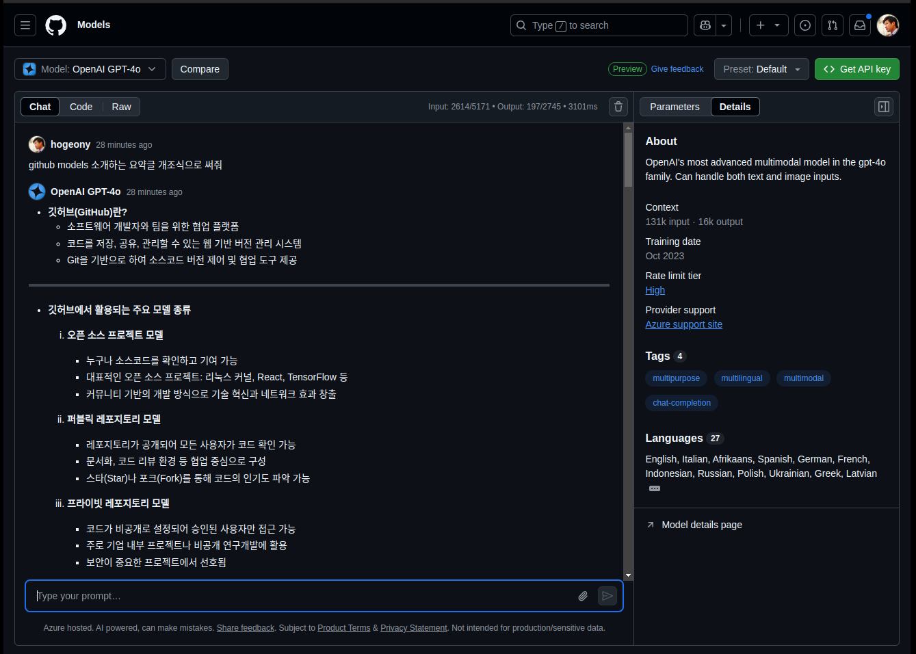This screenshot has height=654, width=916.
Task: Attach a file with paperclip icon
Action: click(x=583, y=596)
